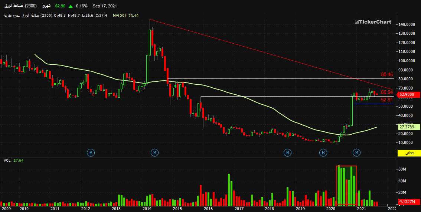Click the 2014 year label on time axis
The image size is (421, 212).
point(147,209)
